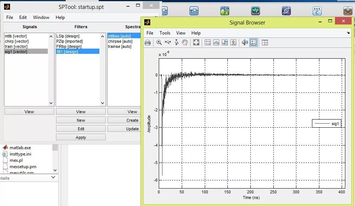Open File menu in Signal Browser
Viewport: 355px width, 206px height.
click(x=150, y=33)
